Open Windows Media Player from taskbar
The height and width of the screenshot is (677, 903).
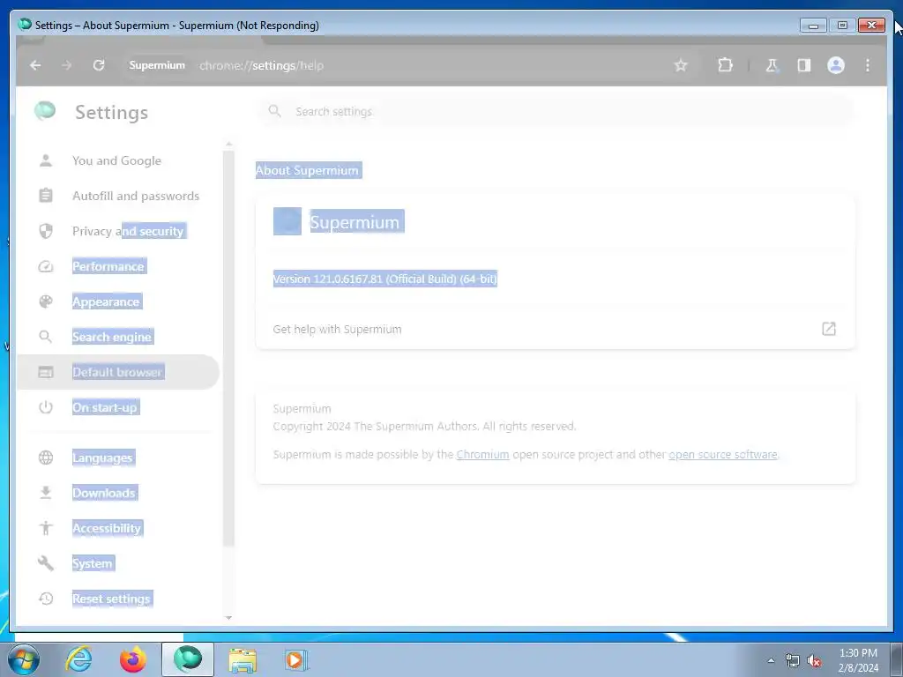click(x=296, y=659)
